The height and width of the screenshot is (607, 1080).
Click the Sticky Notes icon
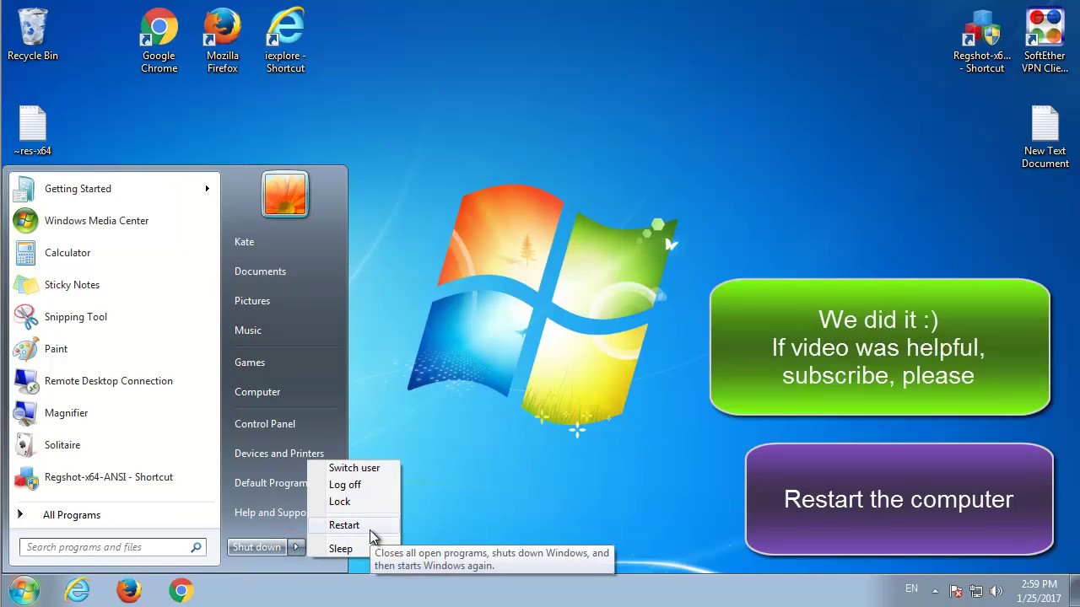coord(25,285)
